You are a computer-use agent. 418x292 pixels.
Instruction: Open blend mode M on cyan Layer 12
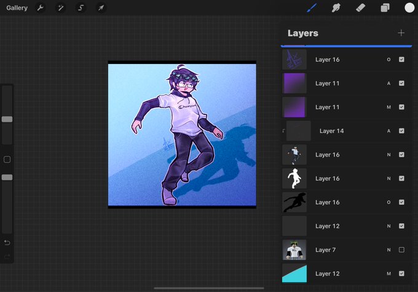coord(388,274)
